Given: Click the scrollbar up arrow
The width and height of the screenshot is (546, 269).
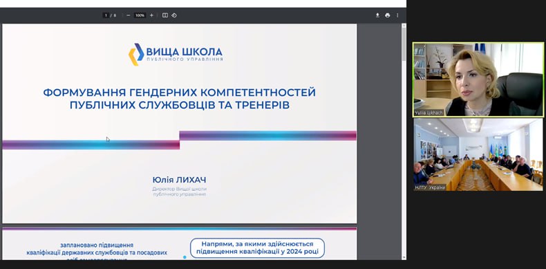Looking at the screenshot, I should [404, 26].
